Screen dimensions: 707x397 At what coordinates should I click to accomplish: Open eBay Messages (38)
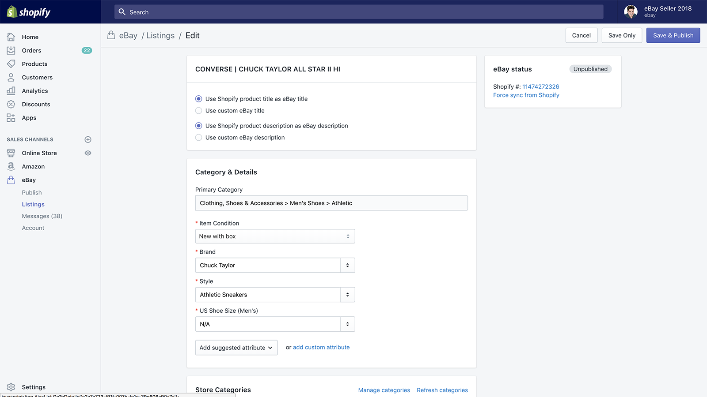[42, 216]
